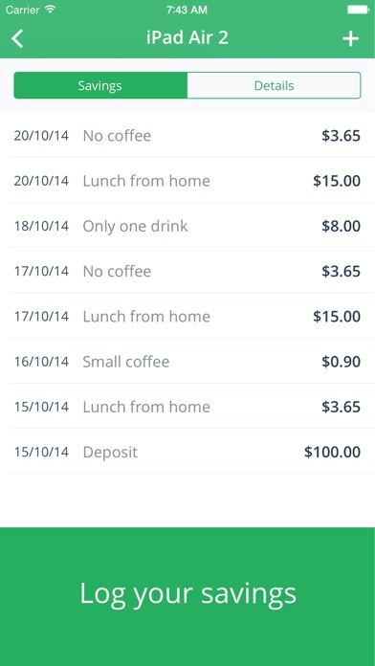Viewport: 375px width, 666px height.
Task: Tap the 7:43 AM clock
Action: [x=187, y=10]
